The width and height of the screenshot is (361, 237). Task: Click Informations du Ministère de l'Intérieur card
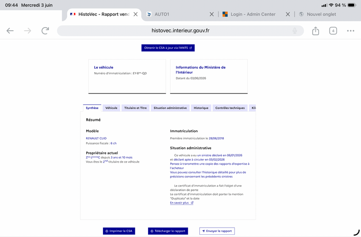click(x=209, y=76)
